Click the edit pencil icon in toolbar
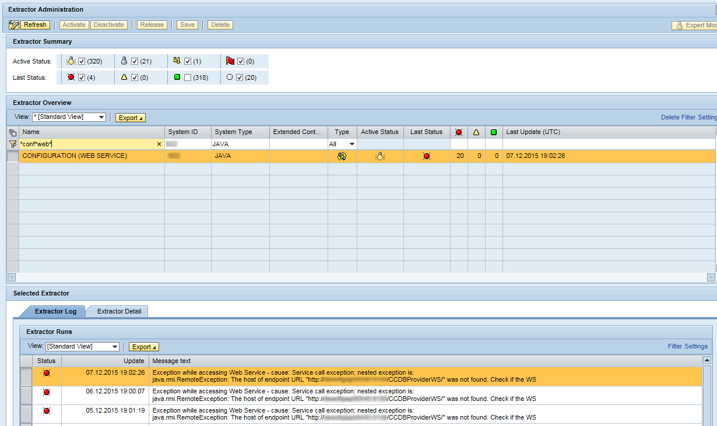This screenshot has width=717, height=426. [14, 25]
